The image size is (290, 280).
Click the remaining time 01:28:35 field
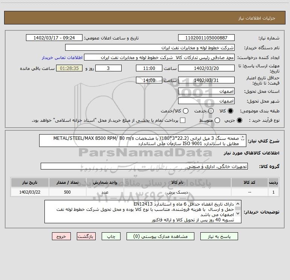point(69,68)
